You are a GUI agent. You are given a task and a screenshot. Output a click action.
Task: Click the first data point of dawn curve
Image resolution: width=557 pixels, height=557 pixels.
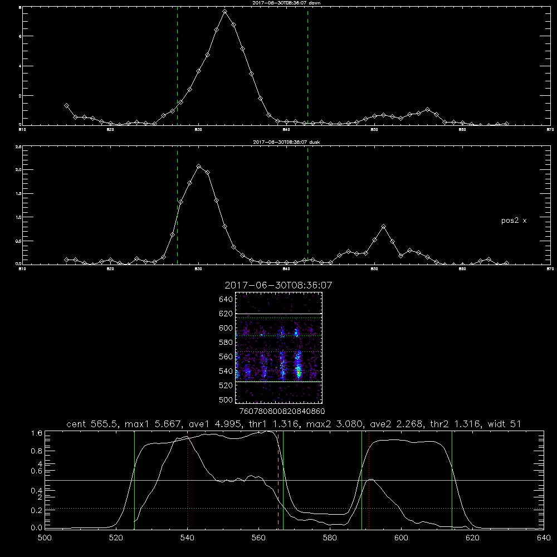coord(66,105)
